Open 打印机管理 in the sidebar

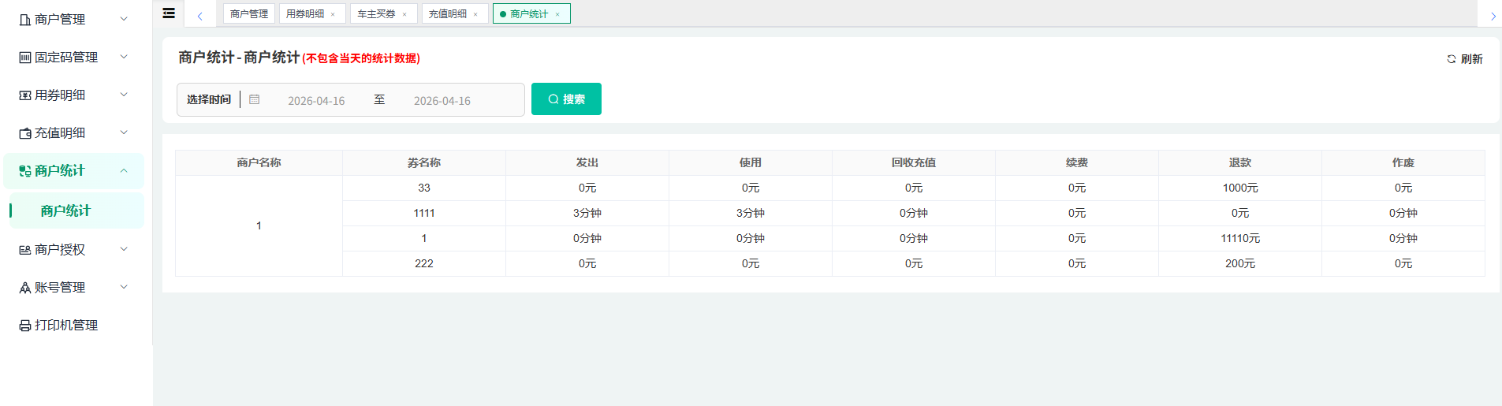click(66, 326)
